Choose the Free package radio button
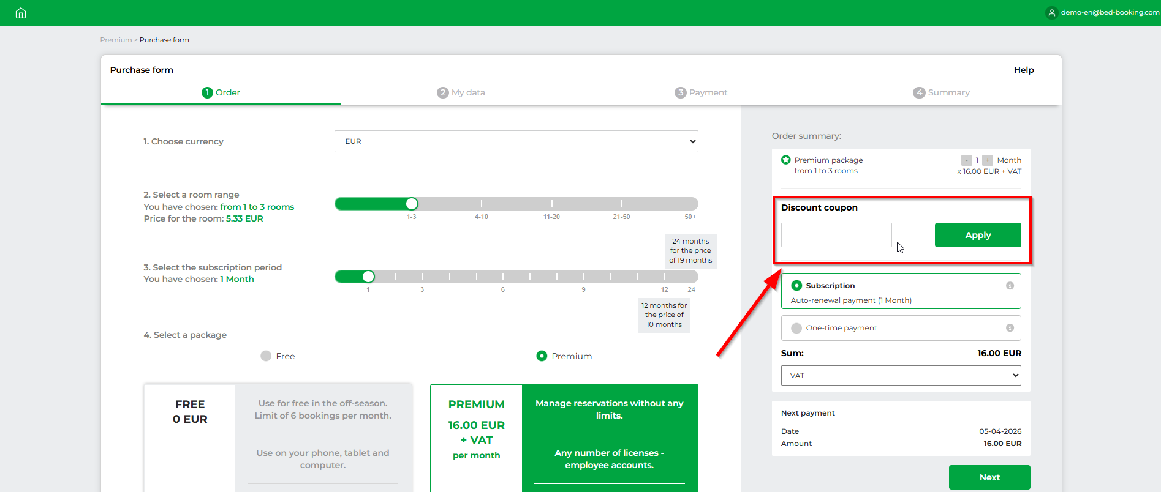 click(266, 356)
